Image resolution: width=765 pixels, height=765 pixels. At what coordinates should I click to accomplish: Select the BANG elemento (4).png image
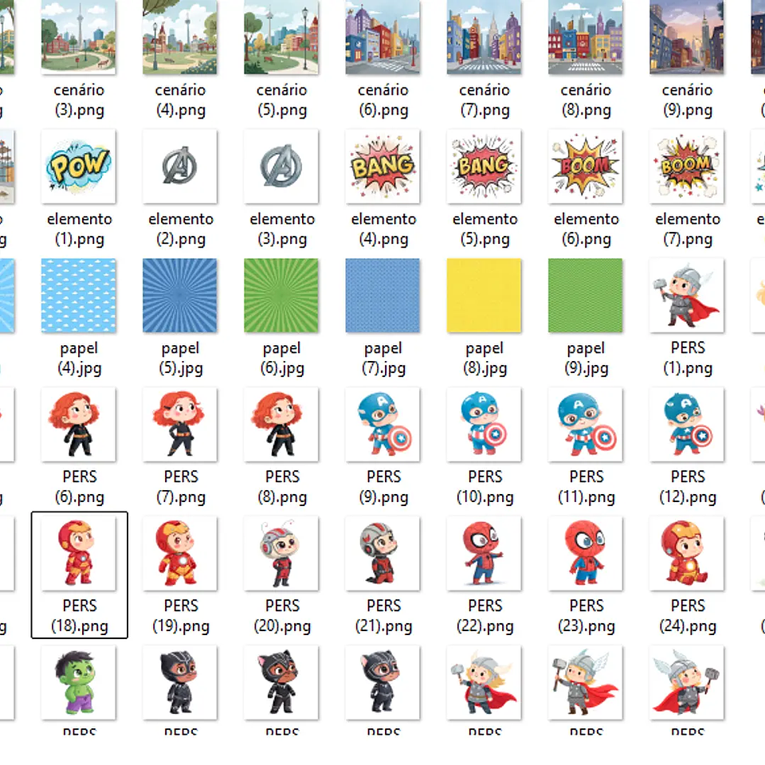pyautogui.click(x=383, y=167)
